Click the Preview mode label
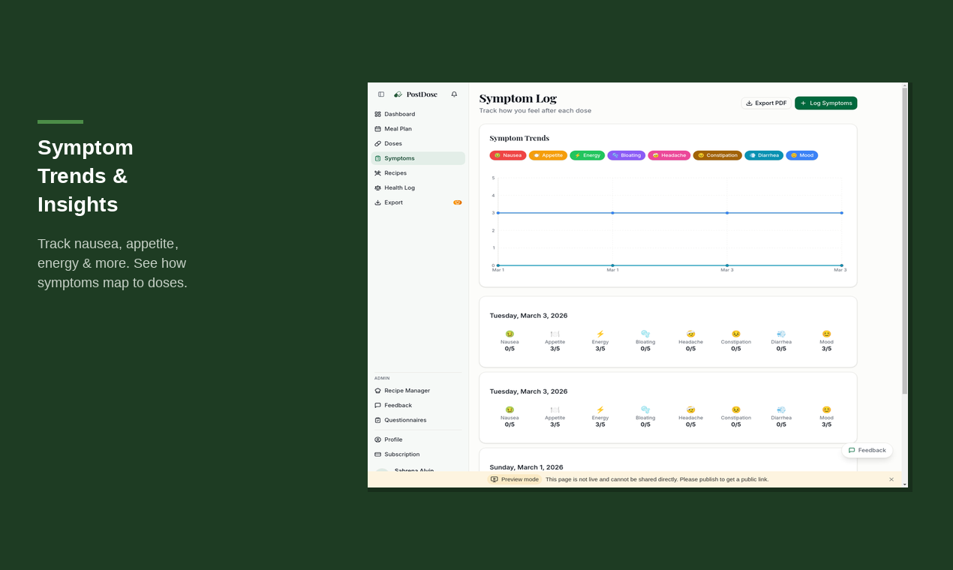The image size is (953, 570). 515,479
